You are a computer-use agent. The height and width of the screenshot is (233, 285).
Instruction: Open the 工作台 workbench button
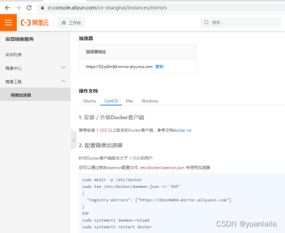[x=71, y=23]
